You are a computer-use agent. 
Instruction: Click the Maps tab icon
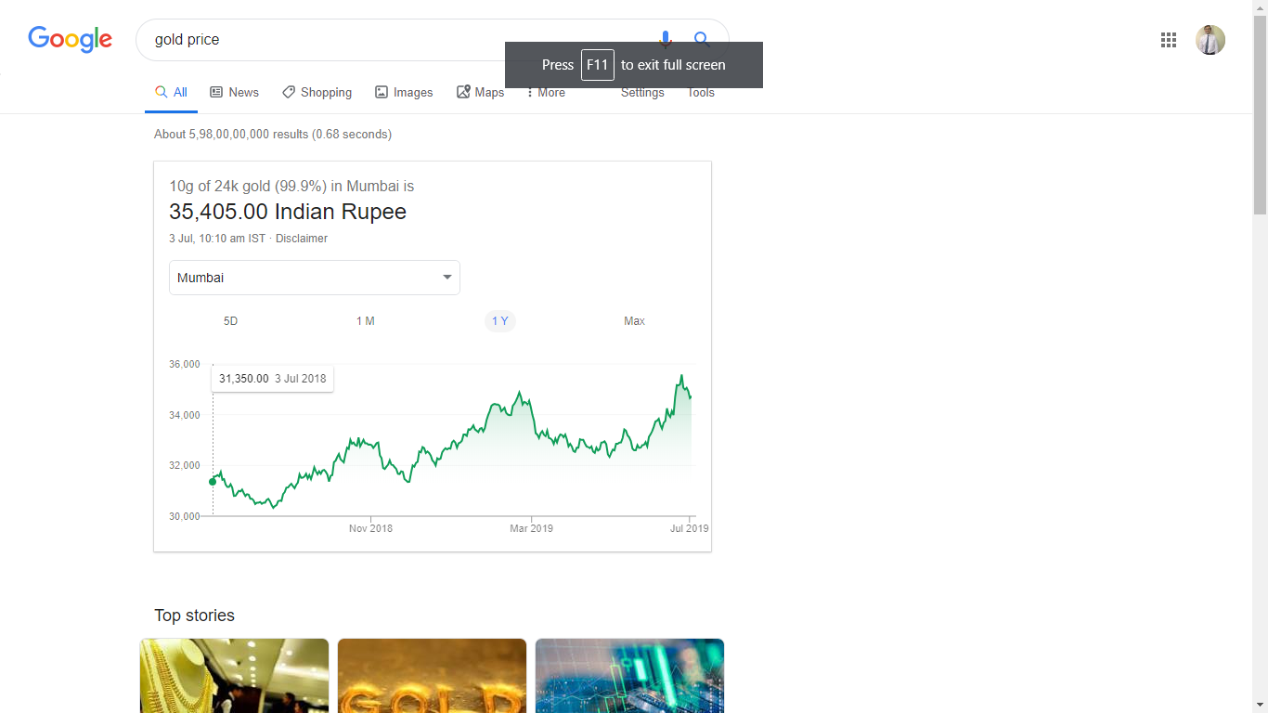463,92
